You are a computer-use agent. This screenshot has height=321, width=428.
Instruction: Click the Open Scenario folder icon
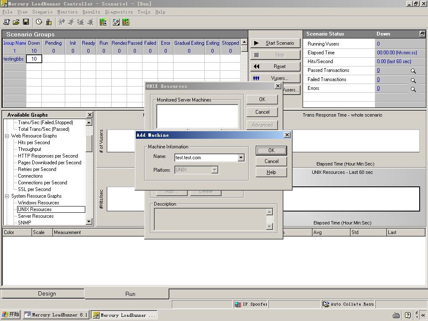(16, 22)
